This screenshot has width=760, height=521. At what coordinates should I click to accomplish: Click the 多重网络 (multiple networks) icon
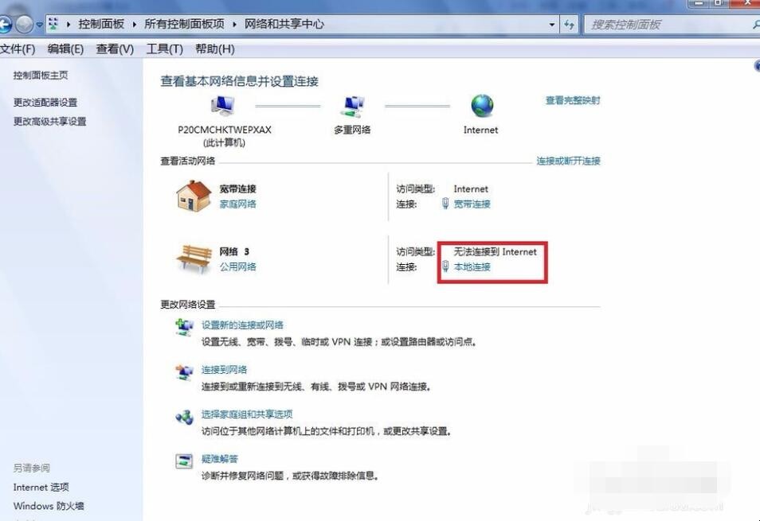353,105
